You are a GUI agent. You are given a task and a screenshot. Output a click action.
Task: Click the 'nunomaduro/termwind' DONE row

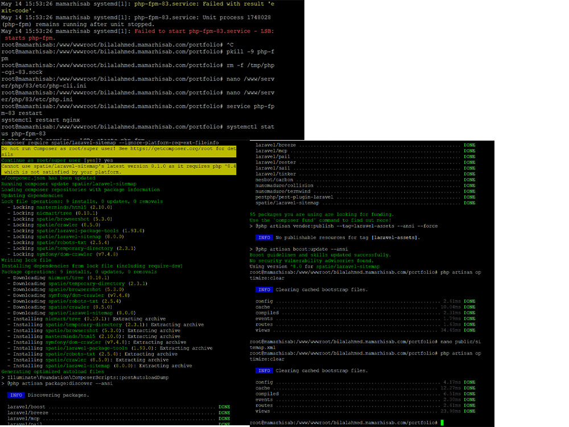tap(365, 191)
